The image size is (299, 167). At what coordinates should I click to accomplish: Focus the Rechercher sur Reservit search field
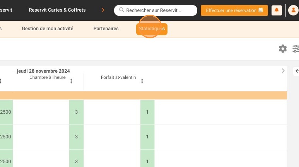tap(155, 10)
